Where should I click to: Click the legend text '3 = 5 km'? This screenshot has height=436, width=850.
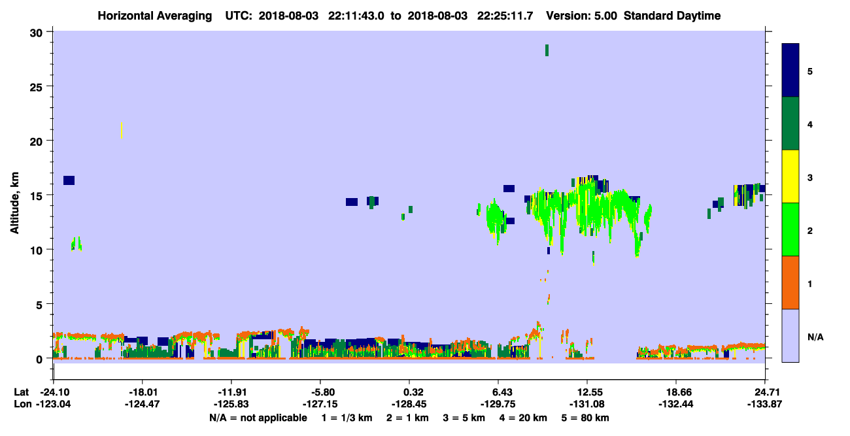[x=465, y=418]
